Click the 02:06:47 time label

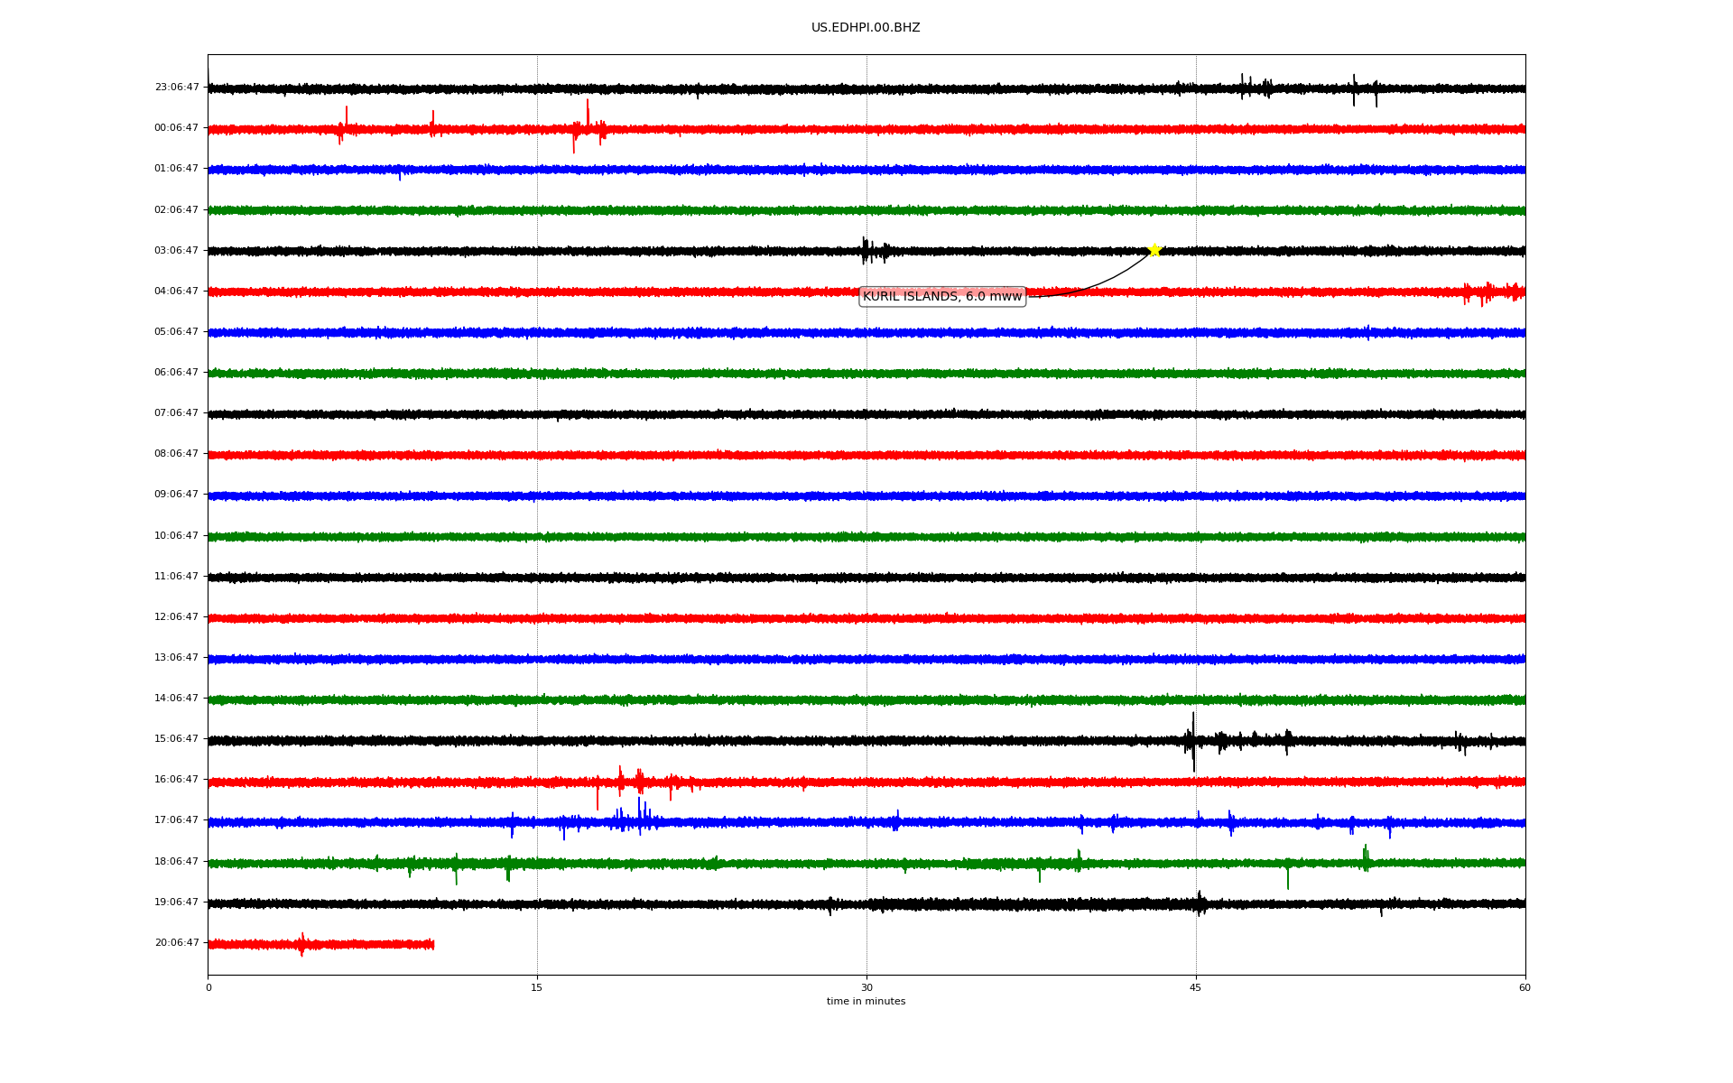click(x=176, y=210)
